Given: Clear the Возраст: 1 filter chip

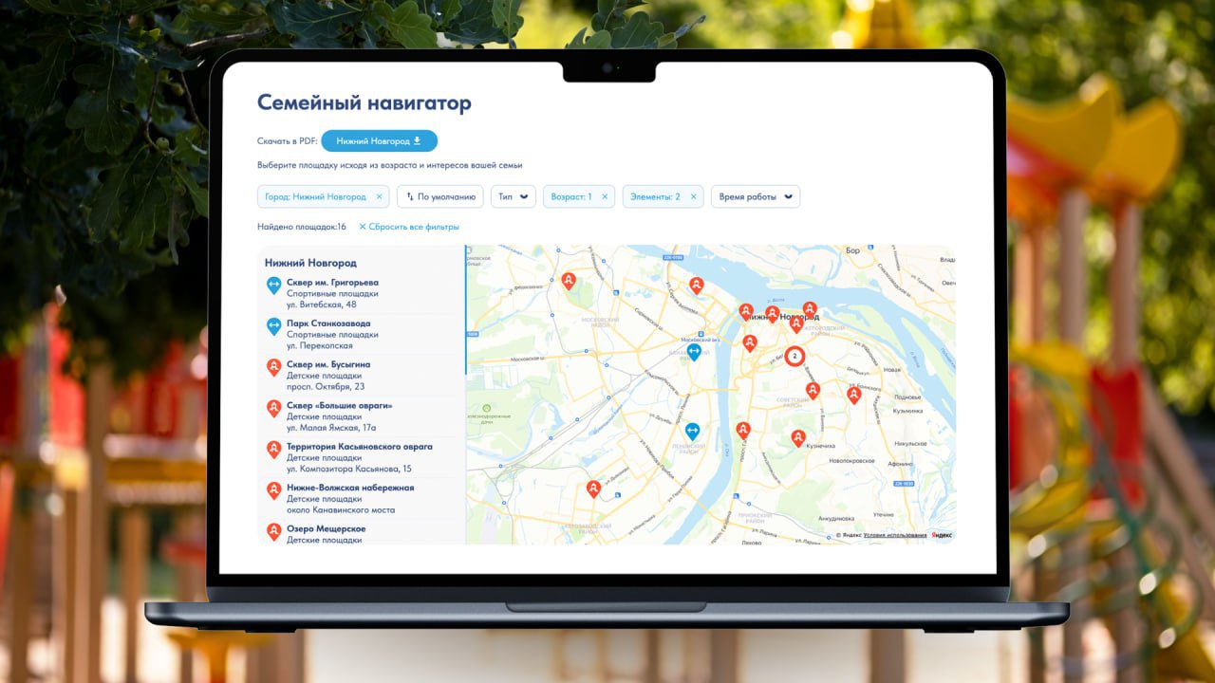Looking at the screenshot, I should click(x=605, y=197).
